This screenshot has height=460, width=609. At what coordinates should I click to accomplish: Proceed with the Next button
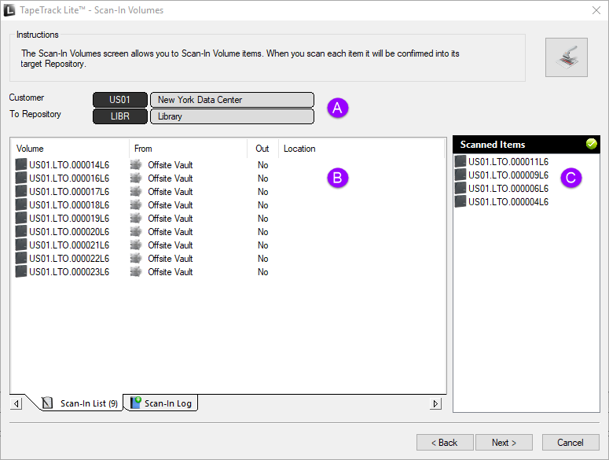click(504, 442)
